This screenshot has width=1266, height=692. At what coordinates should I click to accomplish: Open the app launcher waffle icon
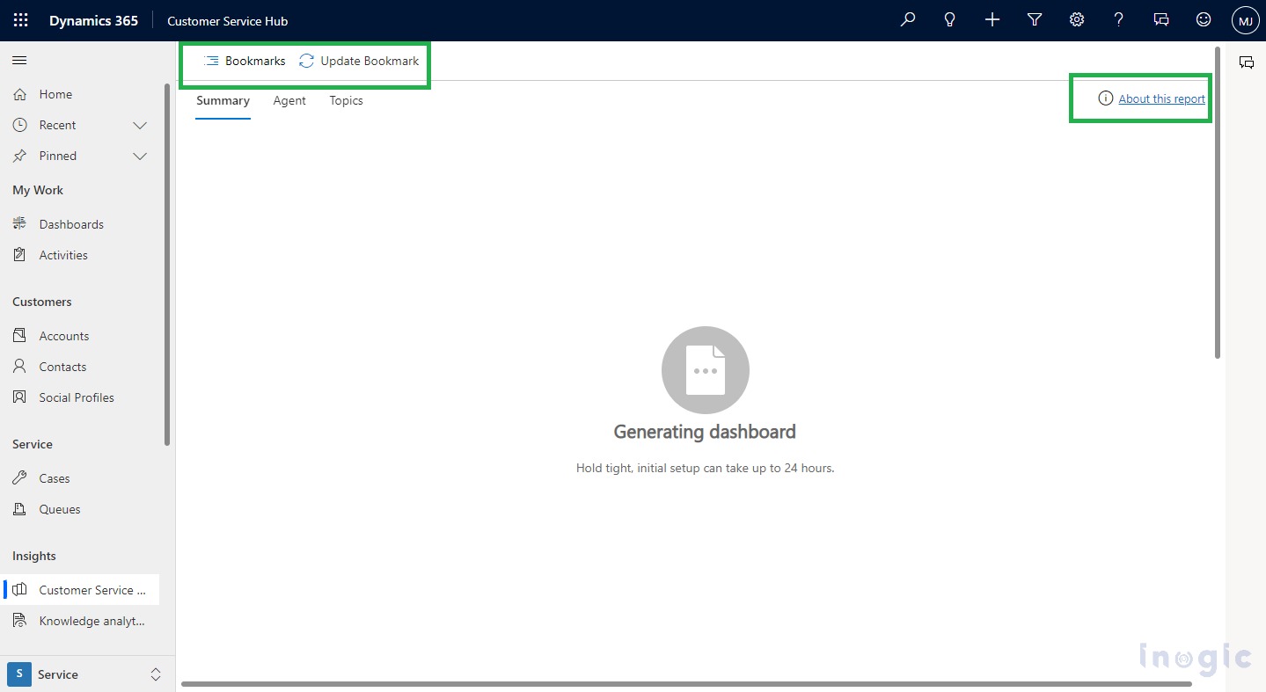pyautogui.click(x=20, y=20)
